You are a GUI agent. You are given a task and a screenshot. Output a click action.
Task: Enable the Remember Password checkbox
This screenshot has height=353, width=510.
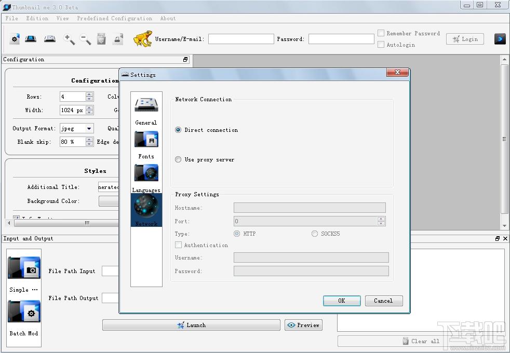click(x=381, y=33)
